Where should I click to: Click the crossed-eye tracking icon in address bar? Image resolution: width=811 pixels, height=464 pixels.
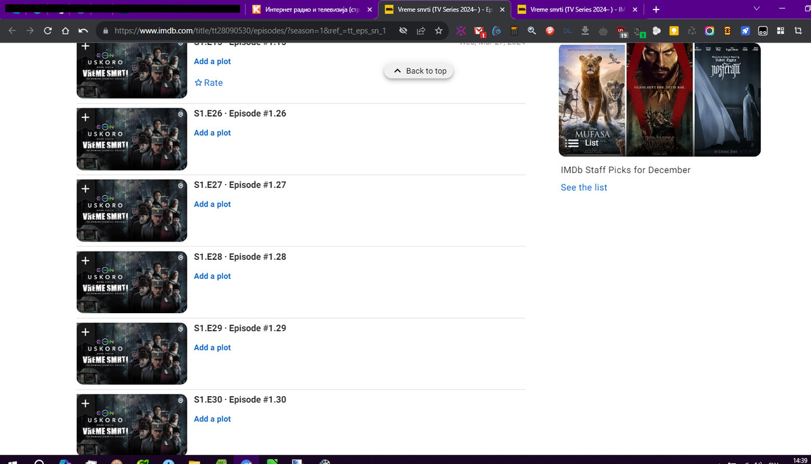[x=403, y=30]
